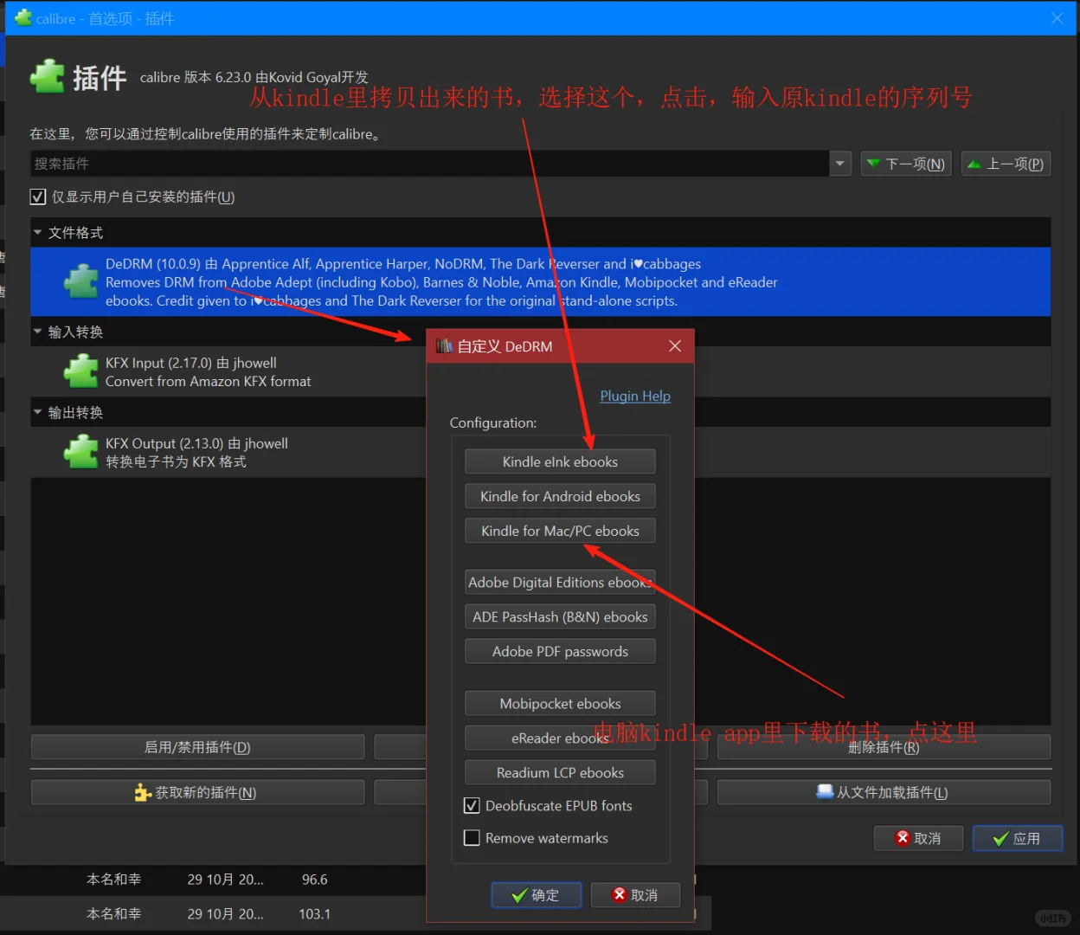Image resolution: width=1080 pixels, height=935 pixels.
Task: Disable Deobfuscate EPUB fonts option
Action: point(472,806)
